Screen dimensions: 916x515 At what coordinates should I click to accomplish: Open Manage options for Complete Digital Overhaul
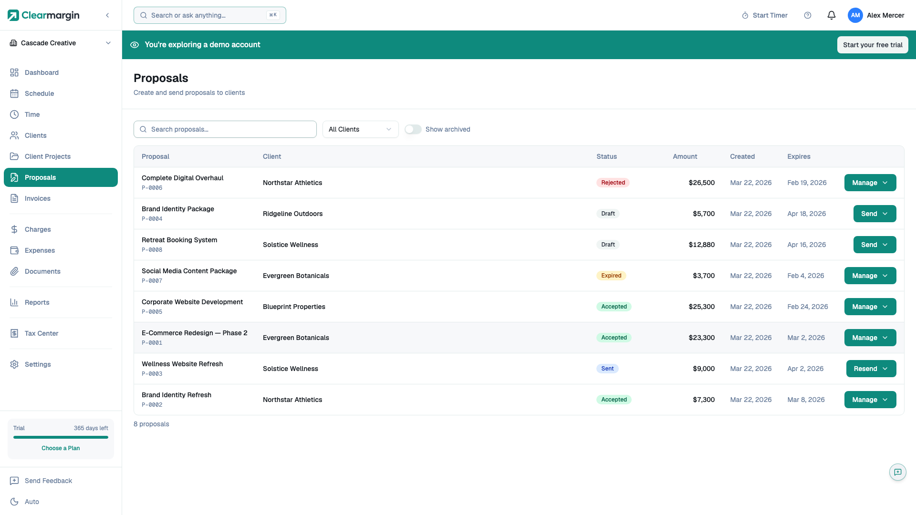(870, 183)
